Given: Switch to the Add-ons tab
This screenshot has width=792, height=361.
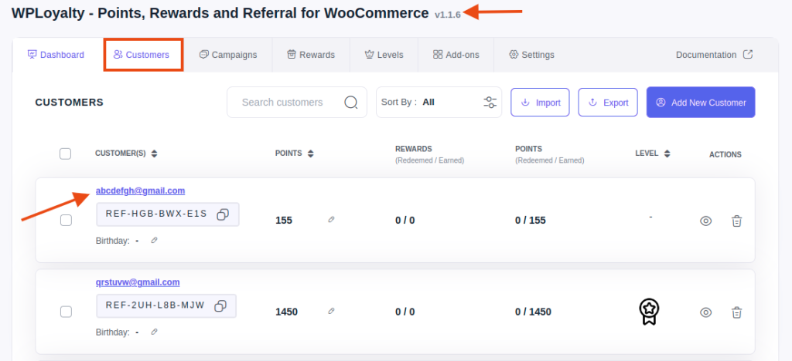Looking at the screenshot, I should pyautogui.click(x=456, y=55).
